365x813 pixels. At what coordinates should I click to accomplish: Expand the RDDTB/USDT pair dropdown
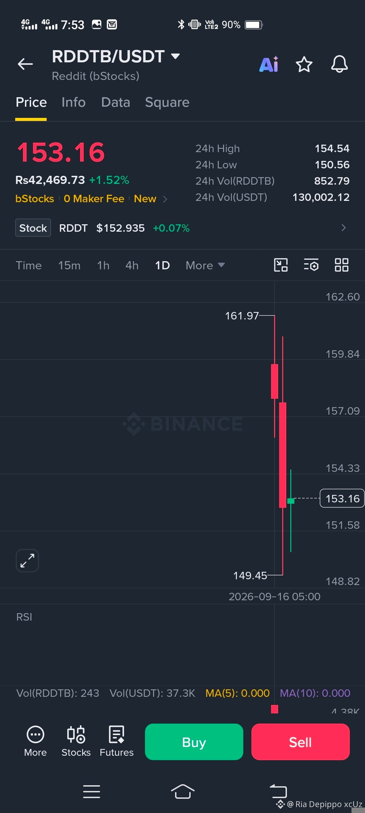175,56
